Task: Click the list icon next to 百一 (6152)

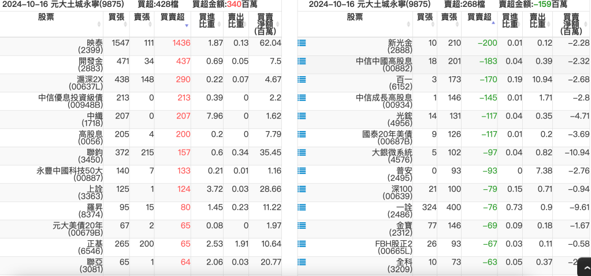Action: click(302, 80)
